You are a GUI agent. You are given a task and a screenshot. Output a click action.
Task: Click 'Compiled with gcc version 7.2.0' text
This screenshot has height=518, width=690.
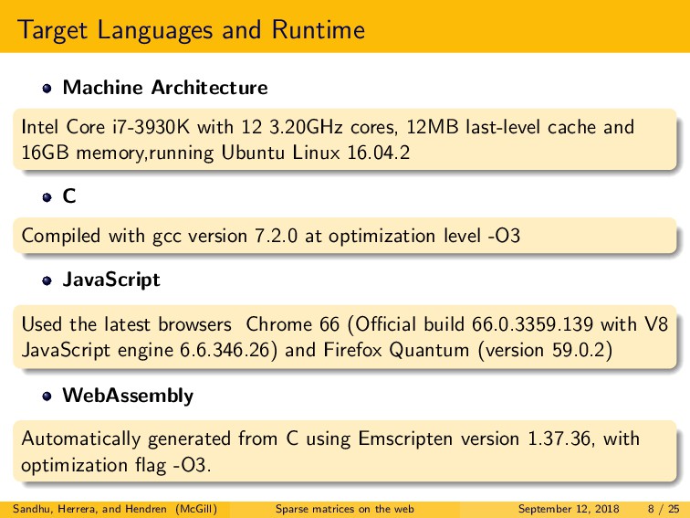coord(160,236)
